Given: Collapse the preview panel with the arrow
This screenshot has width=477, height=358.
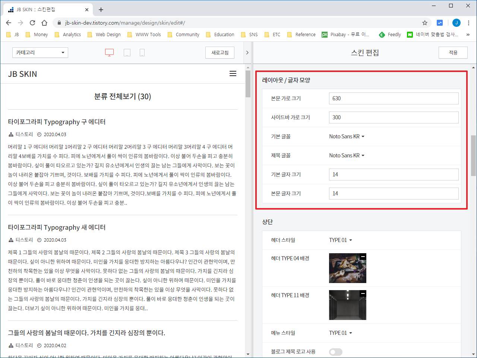Looking at the screenshot, I should pyautogui.click(x=247, y=53).
